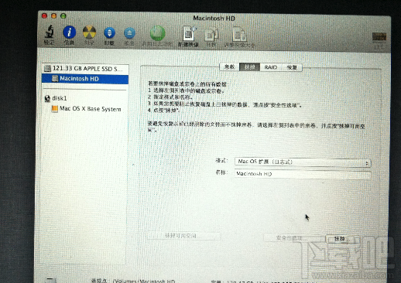Select the 抹掉 (Erase) tab
Screen dimensions: 401x283
tap(249, 67)
